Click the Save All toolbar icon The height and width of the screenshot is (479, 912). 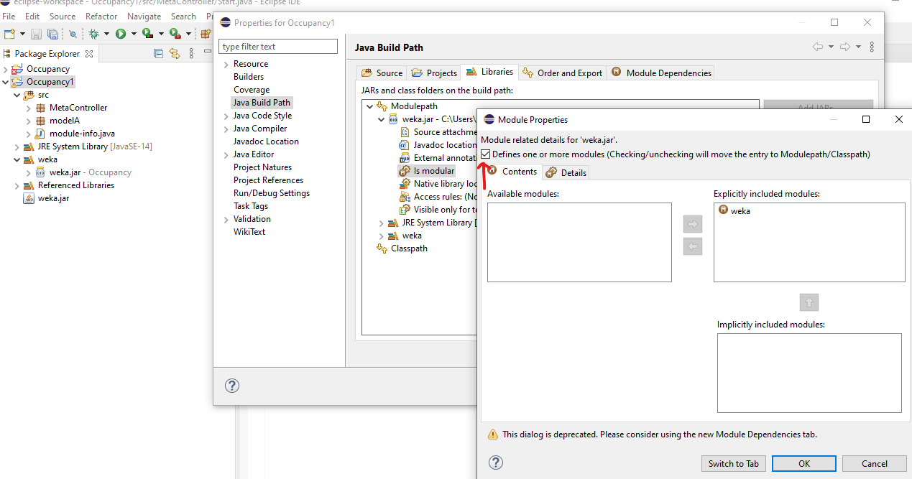[x=52, y=34]
